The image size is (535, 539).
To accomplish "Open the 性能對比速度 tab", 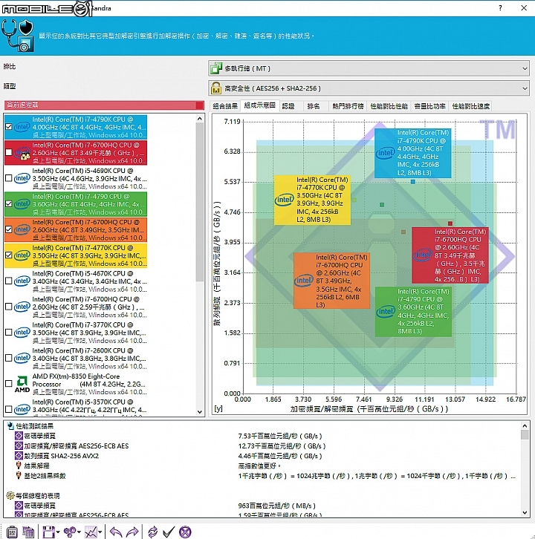I will 470,106.
